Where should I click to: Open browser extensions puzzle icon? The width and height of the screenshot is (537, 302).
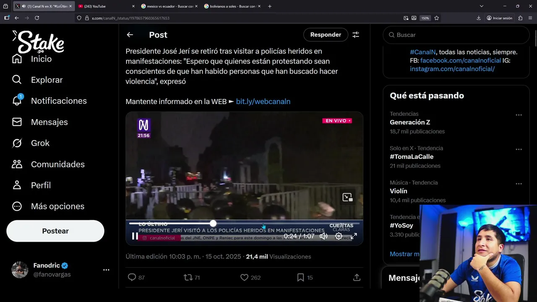pyautogui.click(x=520, y=18)
